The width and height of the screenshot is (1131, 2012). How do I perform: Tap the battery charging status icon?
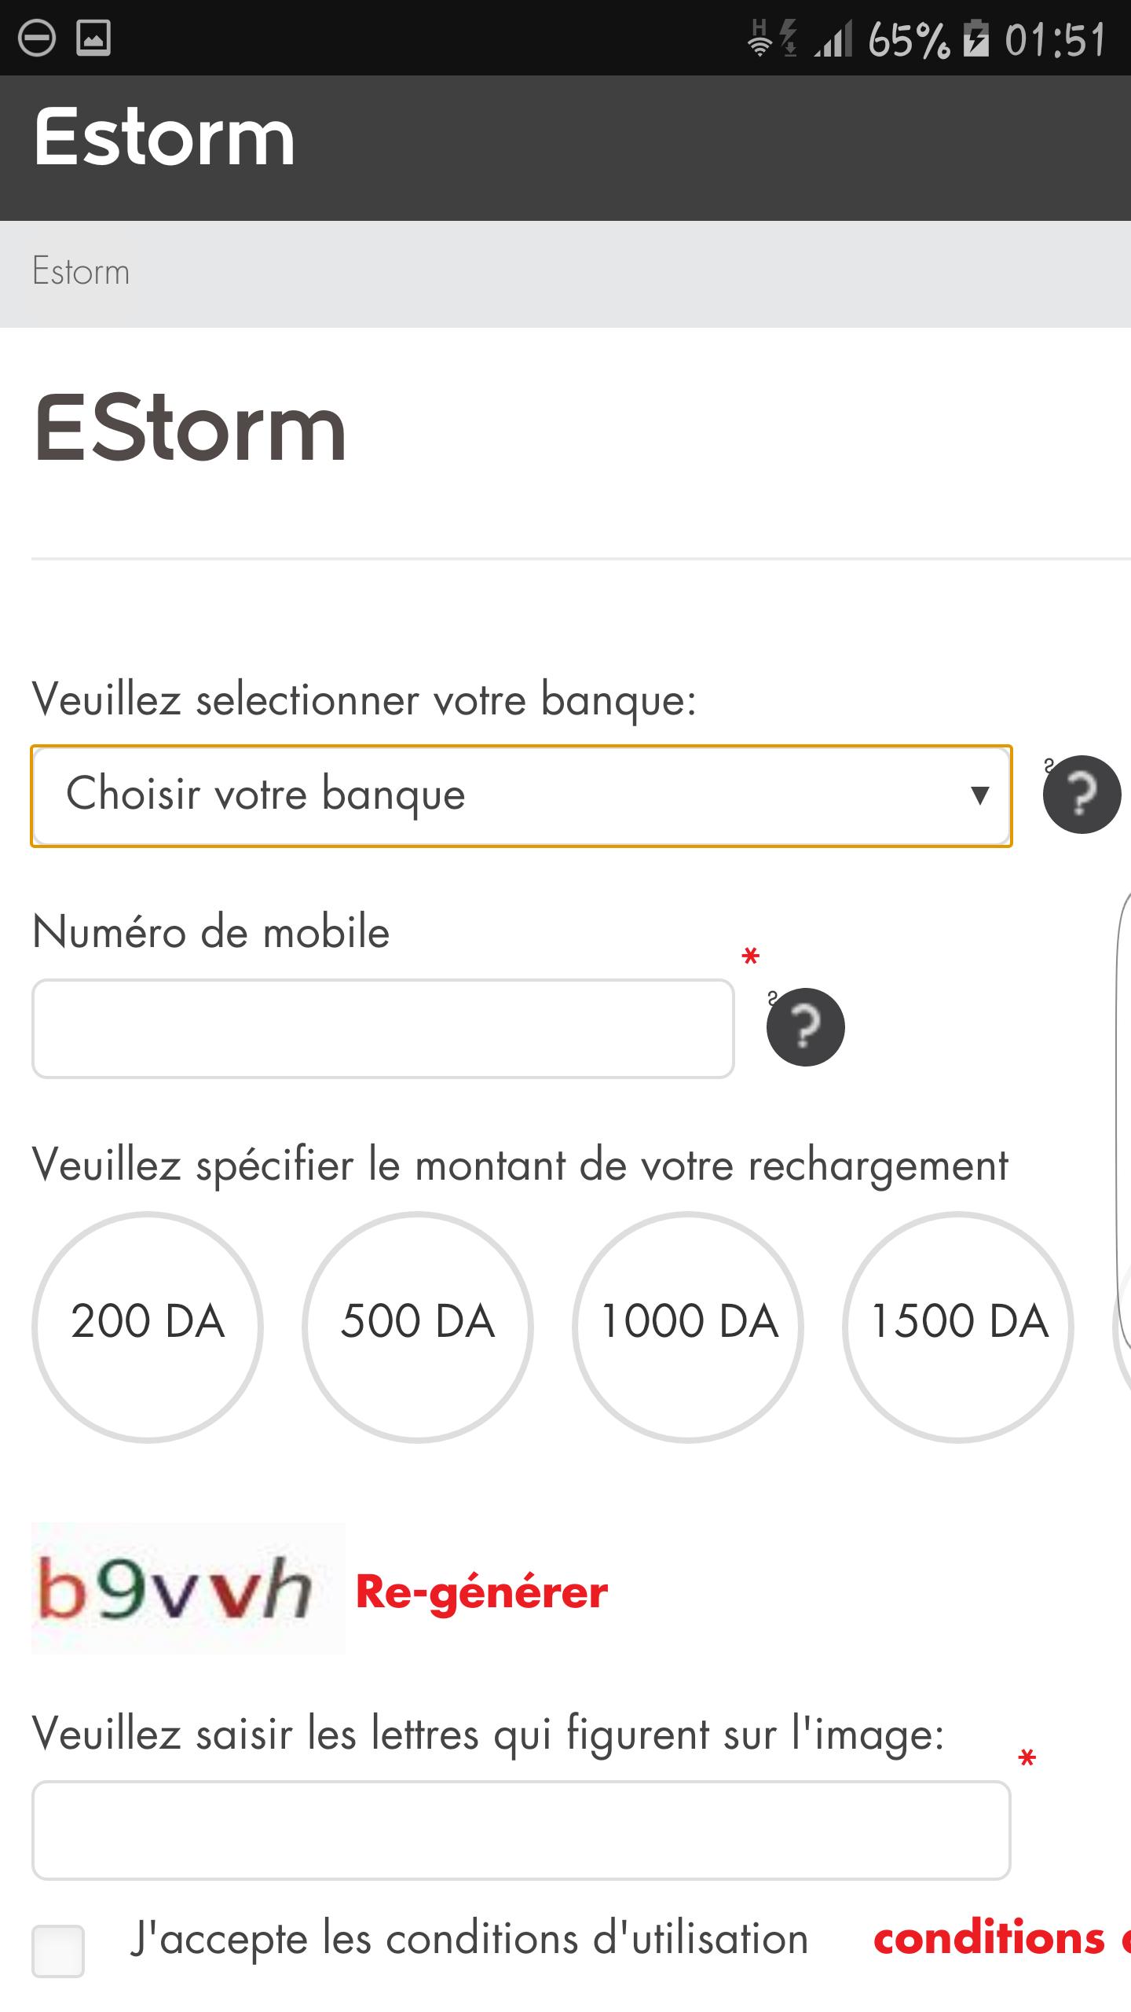click(976, 39)
